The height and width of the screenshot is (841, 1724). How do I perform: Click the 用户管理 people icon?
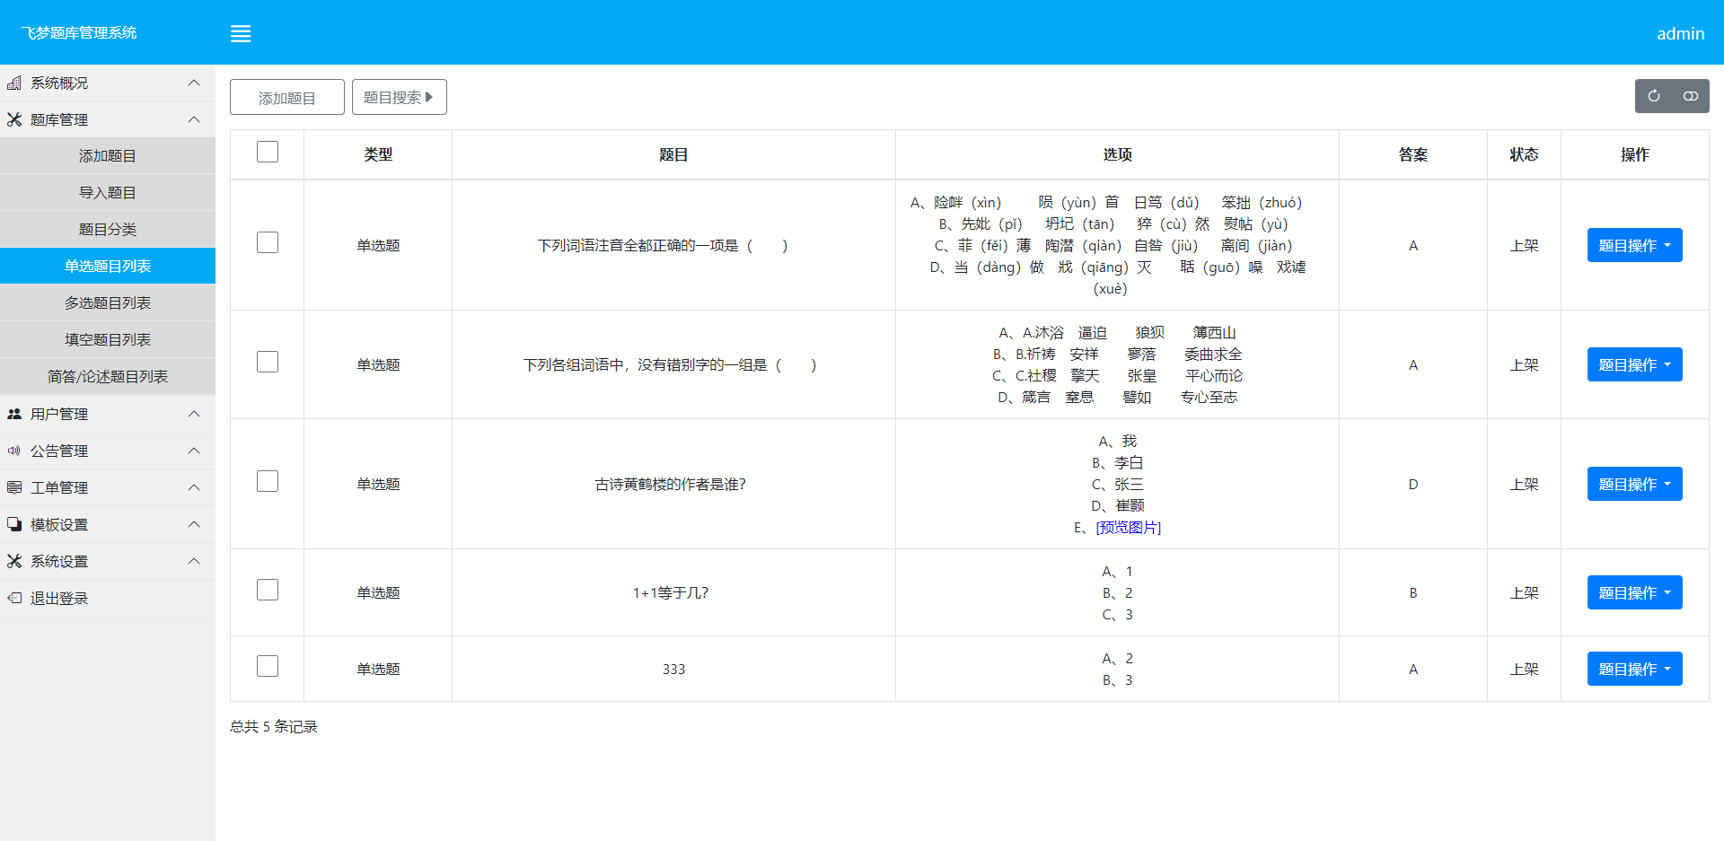click(14, 414)
